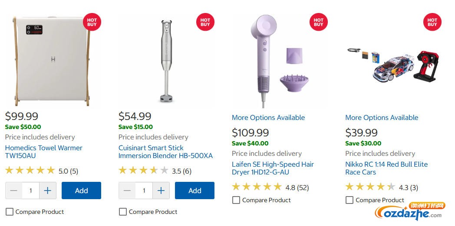Enable Compare Product for Laifen hair dryer
This screenshot has height=226, width=455.
tap(236, 200)
